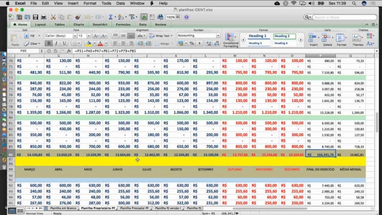Open Excel Help purple question icon
This screenshot has height=215, width=382.
pyautogui.click(x=186, y=17)
